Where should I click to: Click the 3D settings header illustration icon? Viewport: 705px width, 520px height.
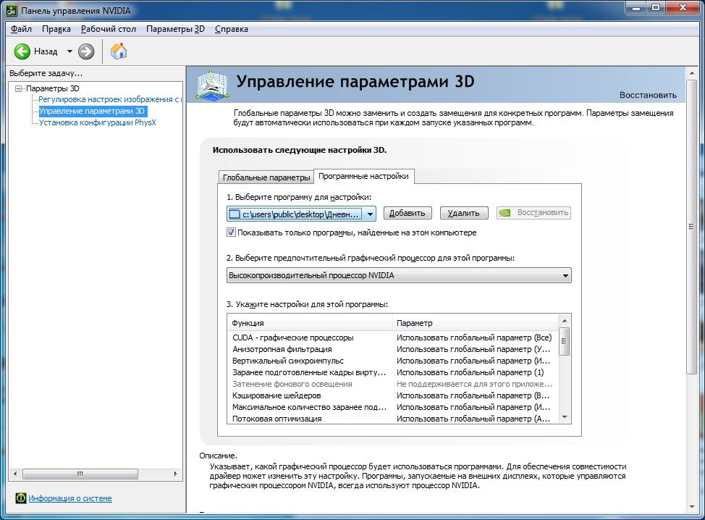click(x=212, y=84)
